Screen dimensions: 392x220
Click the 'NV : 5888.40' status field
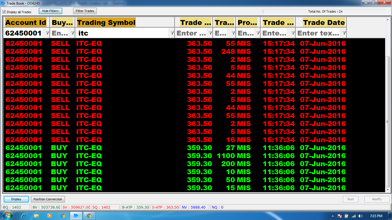[x=195, y=207]
